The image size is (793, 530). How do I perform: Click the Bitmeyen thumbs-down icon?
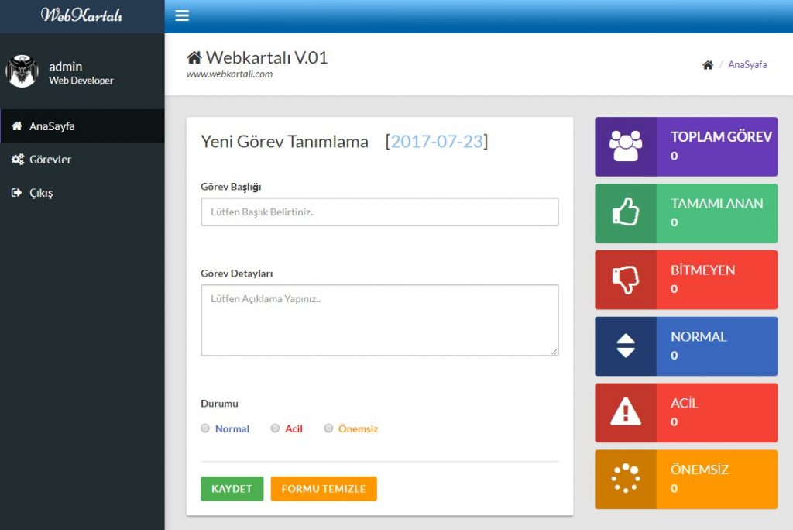tap(626, 280)
